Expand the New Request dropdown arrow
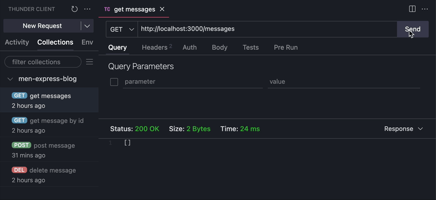This screenshot has width=436, height=200. (x=87, y=26)
